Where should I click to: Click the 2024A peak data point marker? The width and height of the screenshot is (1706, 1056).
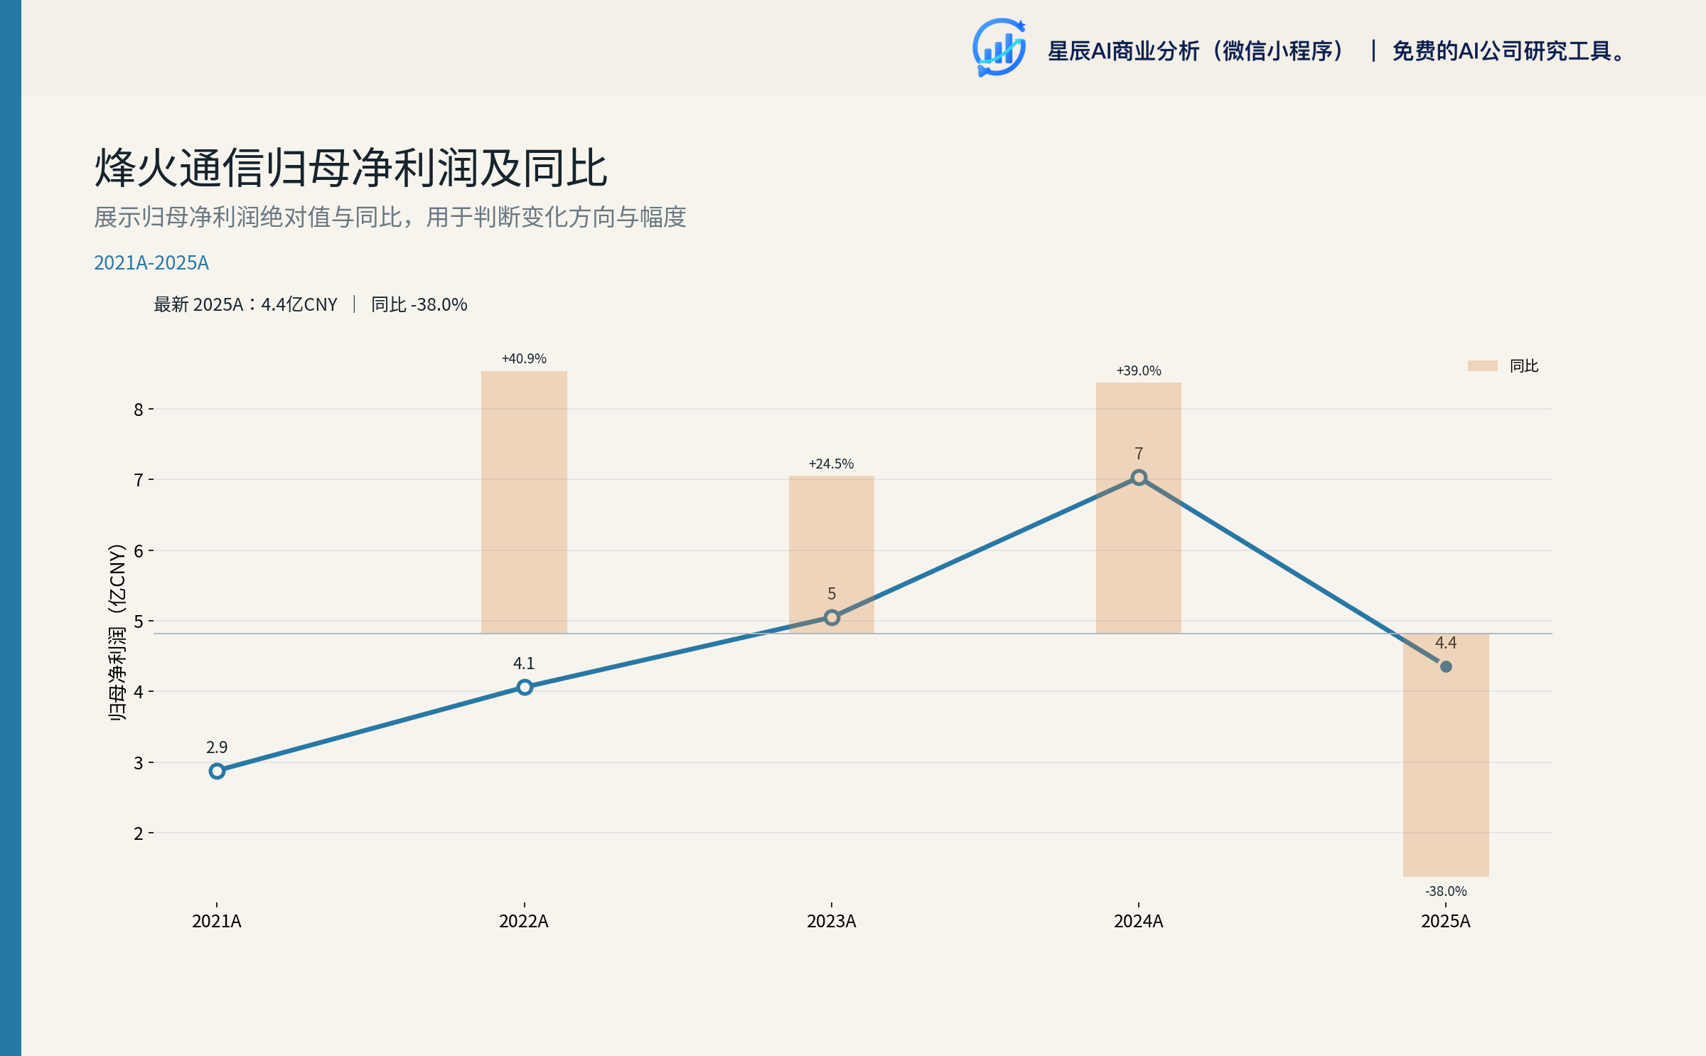coord(1139,478)
